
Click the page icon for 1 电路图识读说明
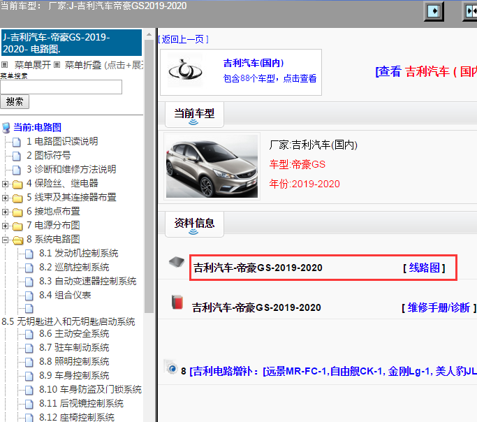pyautogui.click(x=17, y=142)
